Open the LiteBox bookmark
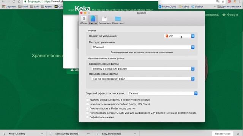 [197, 6]
